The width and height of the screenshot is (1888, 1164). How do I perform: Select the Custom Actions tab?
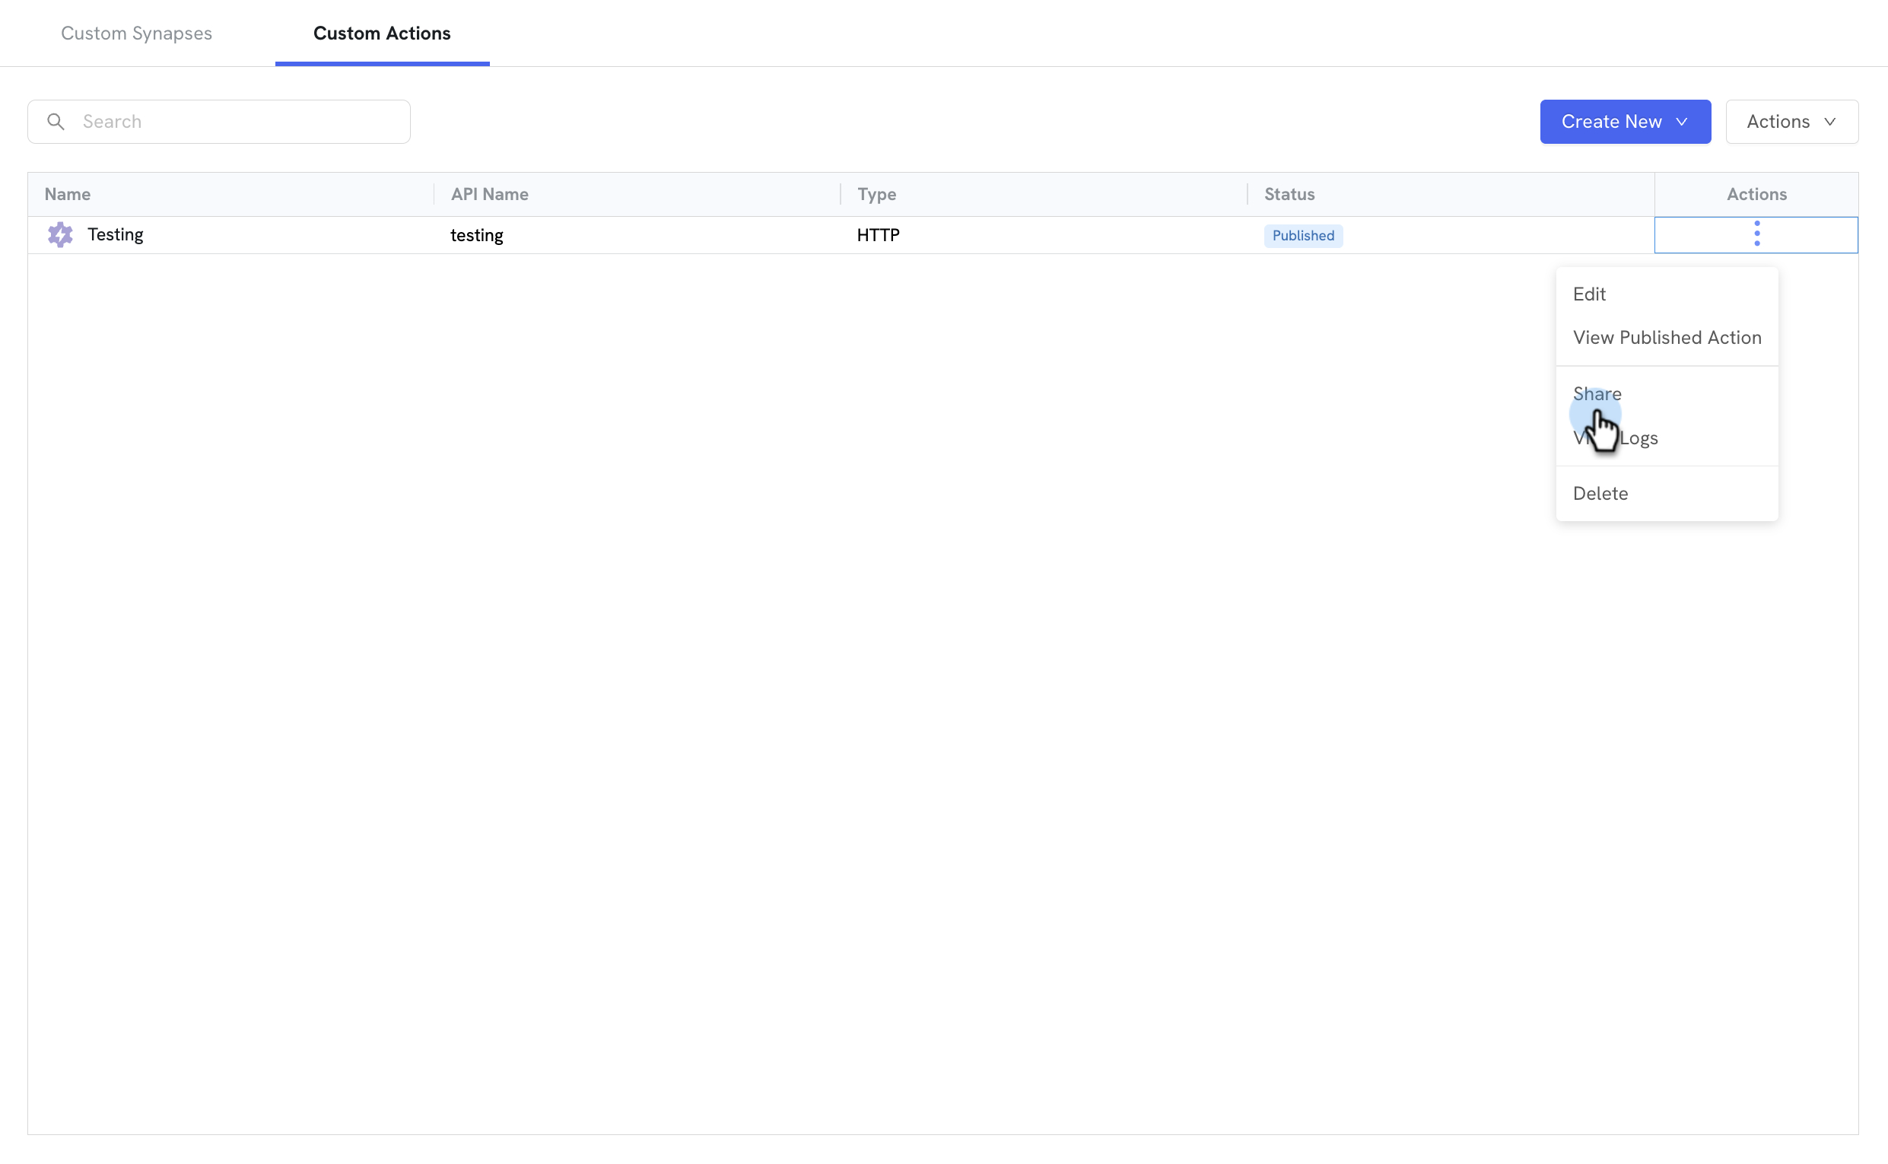(382, 33)
